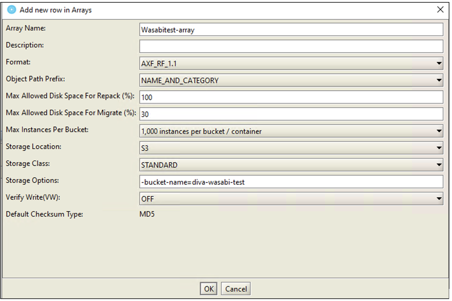The width and height of the screenshot is (452, 301).
Task: Click the Cancel button
Action: tap(236, 289)
